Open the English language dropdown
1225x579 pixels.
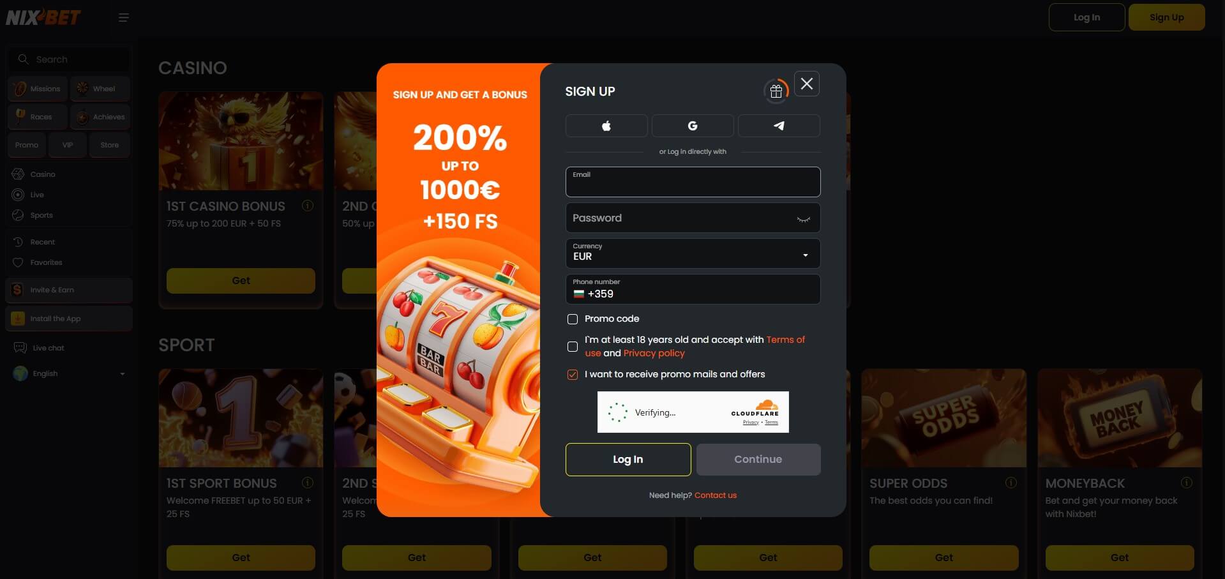pyautogui.click(x=69, y=373)
